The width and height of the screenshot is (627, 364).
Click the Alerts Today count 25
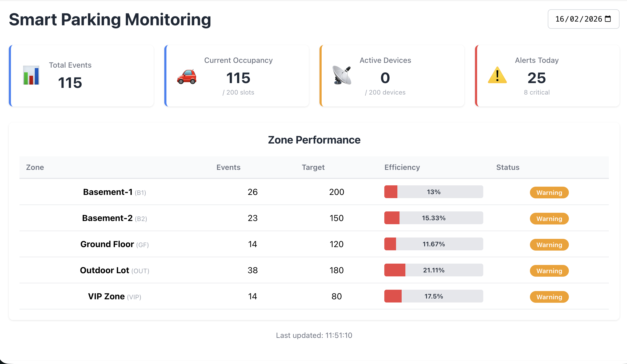537,78
